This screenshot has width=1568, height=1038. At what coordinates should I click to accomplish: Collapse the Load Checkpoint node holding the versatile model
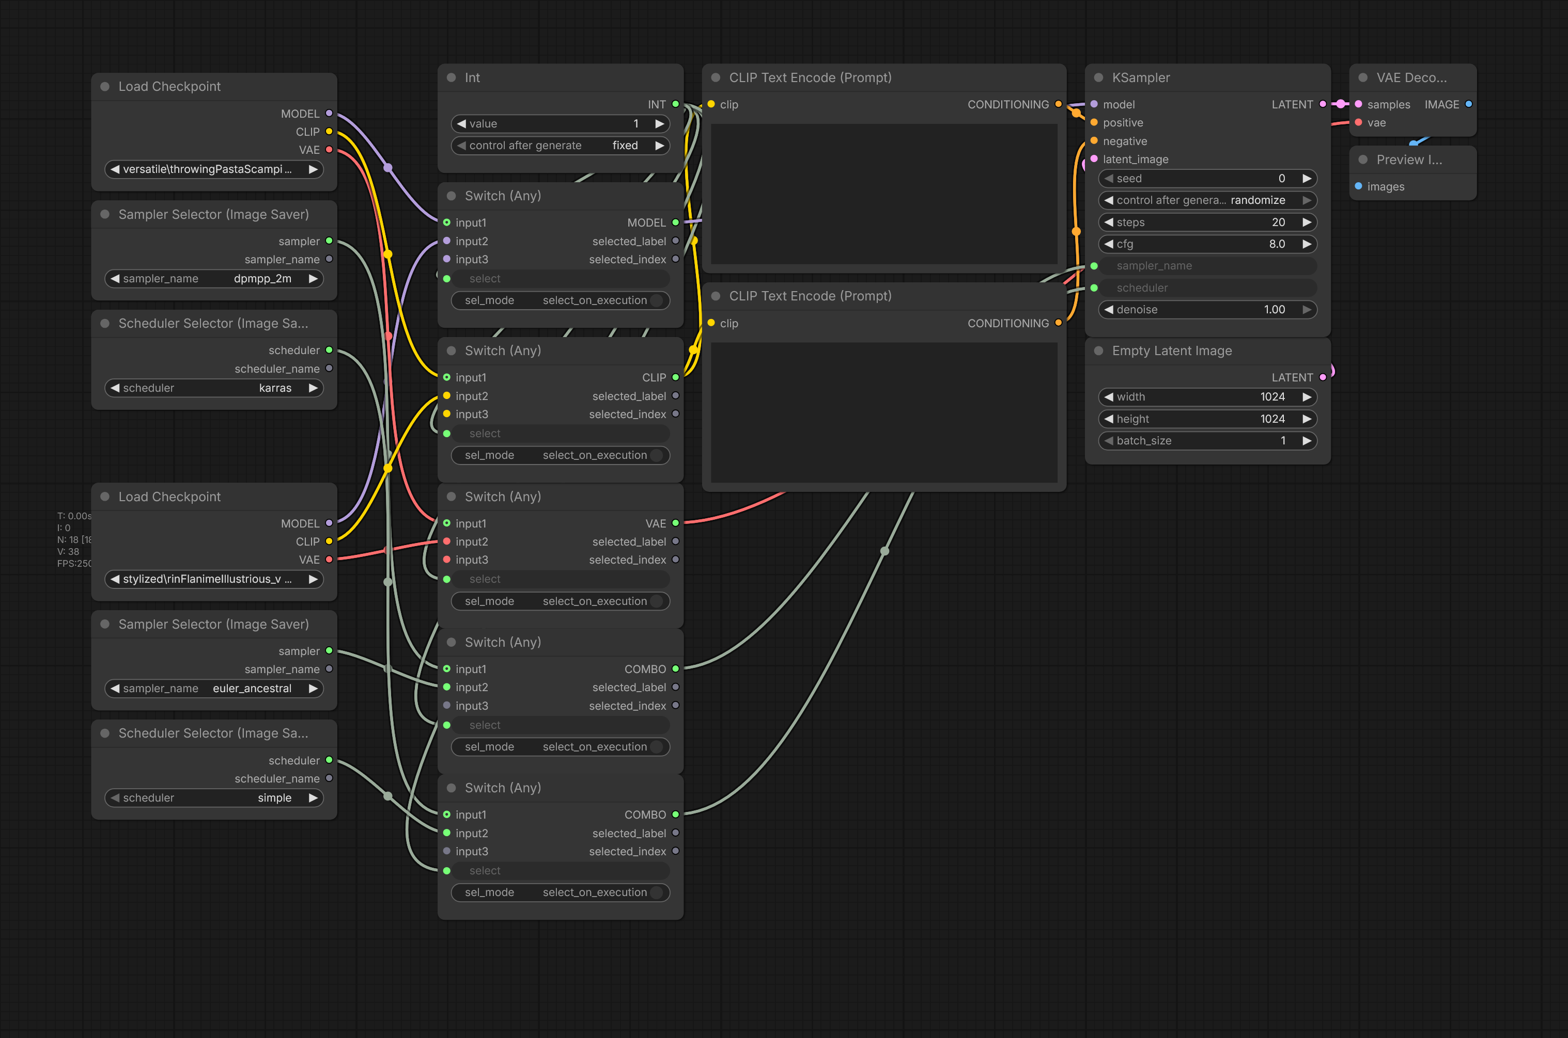pyautogui.click(x=105, y=87)
